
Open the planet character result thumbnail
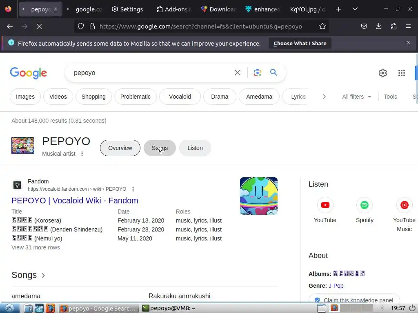[258, 196]
